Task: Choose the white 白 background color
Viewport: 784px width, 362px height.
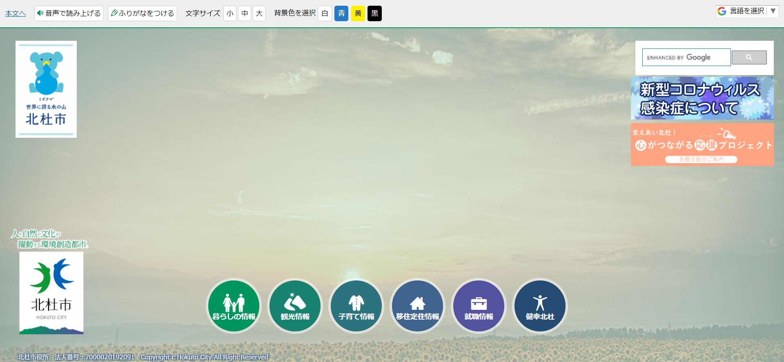Action: tap(325, 13)
